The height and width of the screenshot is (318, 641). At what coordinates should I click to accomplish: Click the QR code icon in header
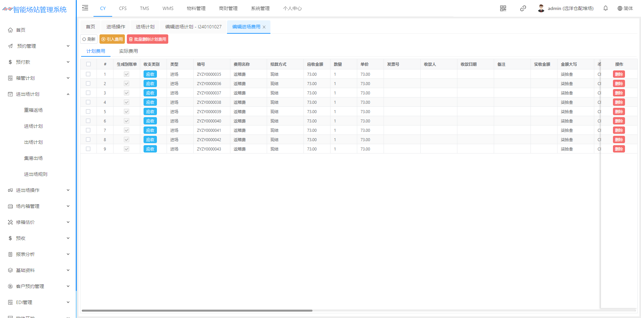[x=503, y=8]
